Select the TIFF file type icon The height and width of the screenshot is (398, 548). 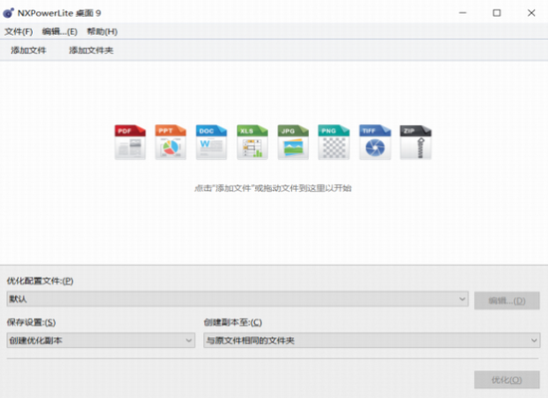click(375, 142)
